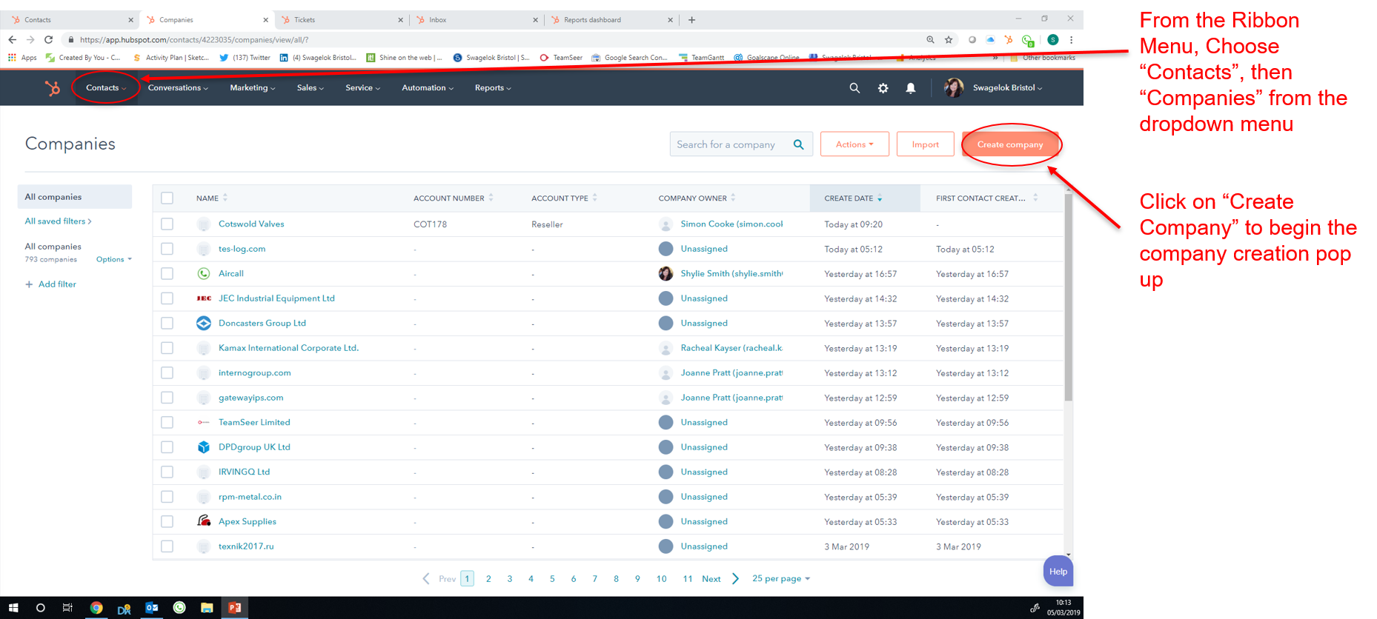Open File Explorer from the taskbar

point(207,608)
